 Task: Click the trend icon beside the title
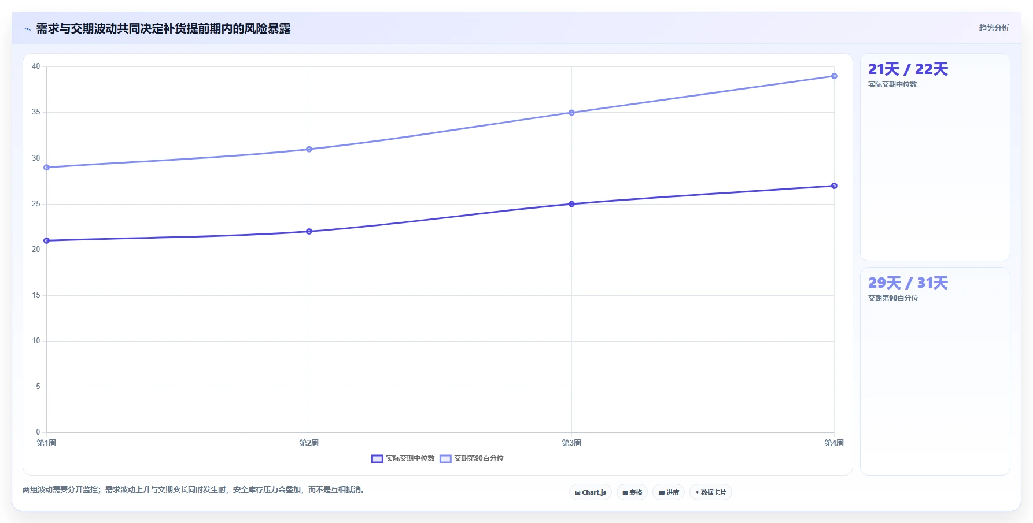(27, 29)
